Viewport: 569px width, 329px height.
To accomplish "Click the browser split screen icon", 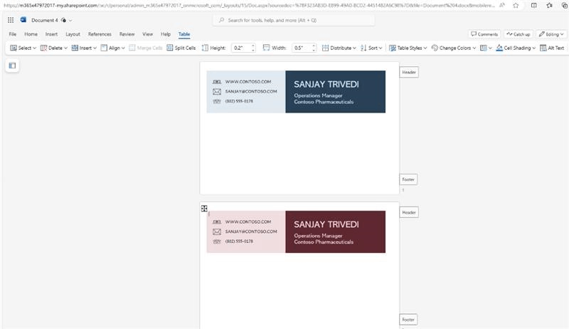I will click(534, 6).
